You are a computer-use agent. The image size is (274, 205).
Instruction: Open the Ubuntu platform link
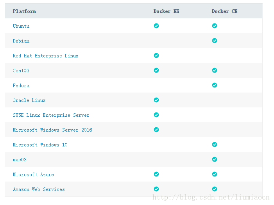click(x=21, y=26)
